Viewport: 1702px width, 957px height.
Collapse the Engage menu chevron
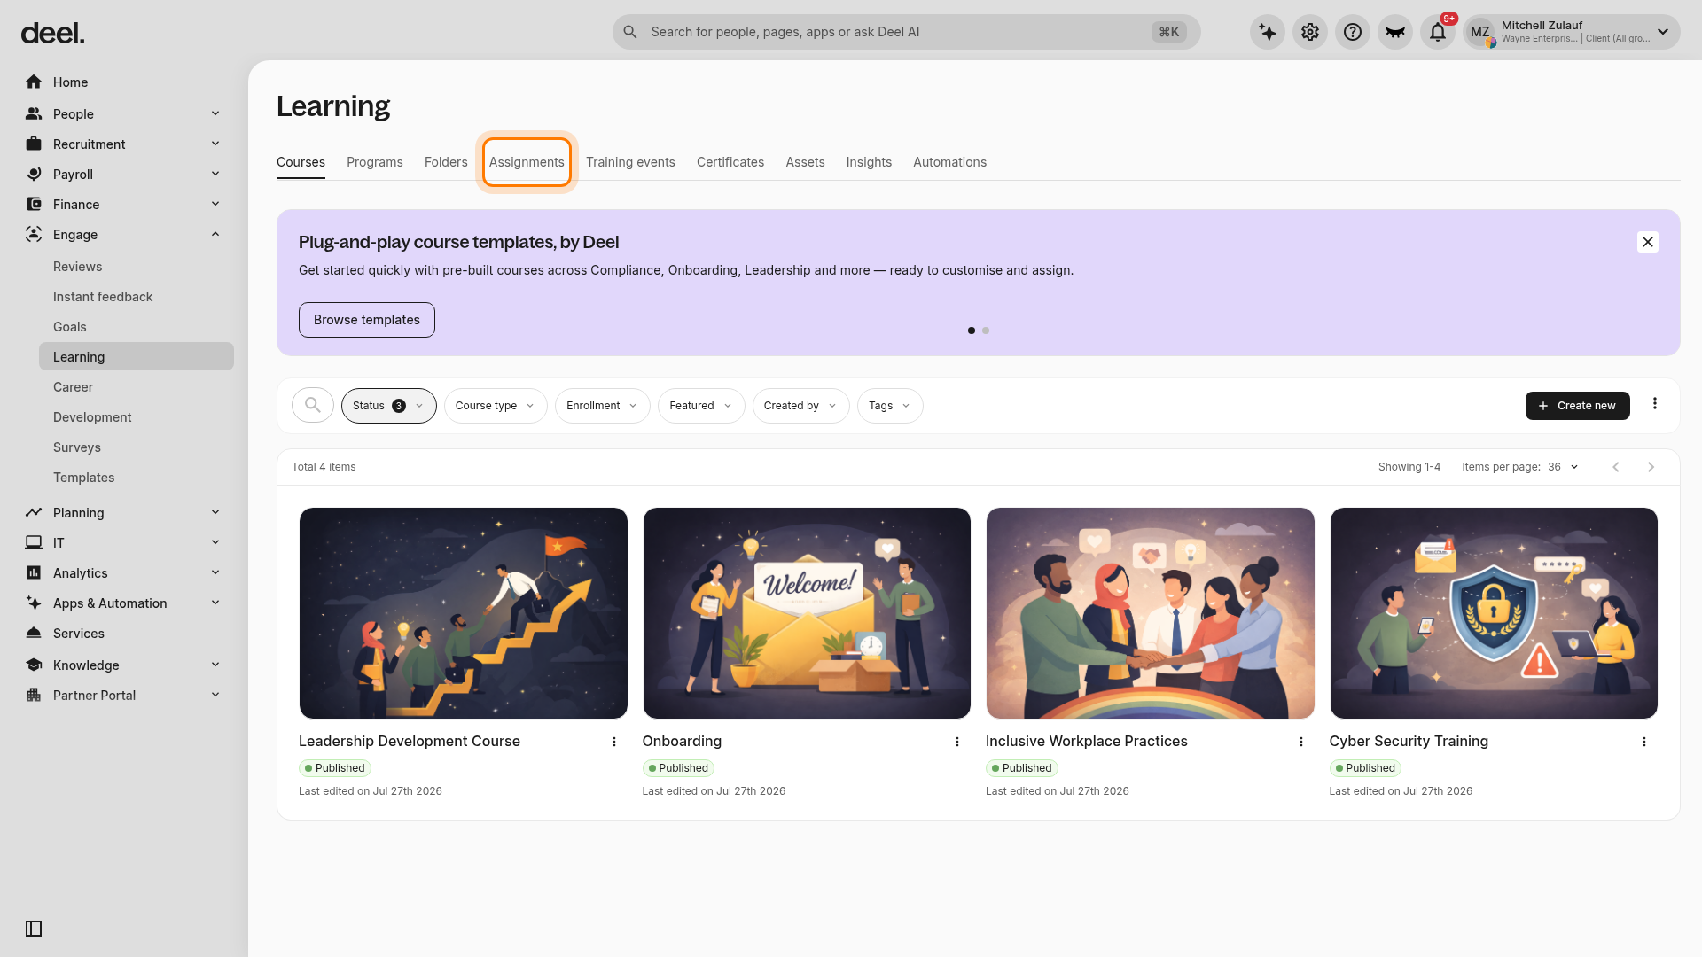point(215,234)
